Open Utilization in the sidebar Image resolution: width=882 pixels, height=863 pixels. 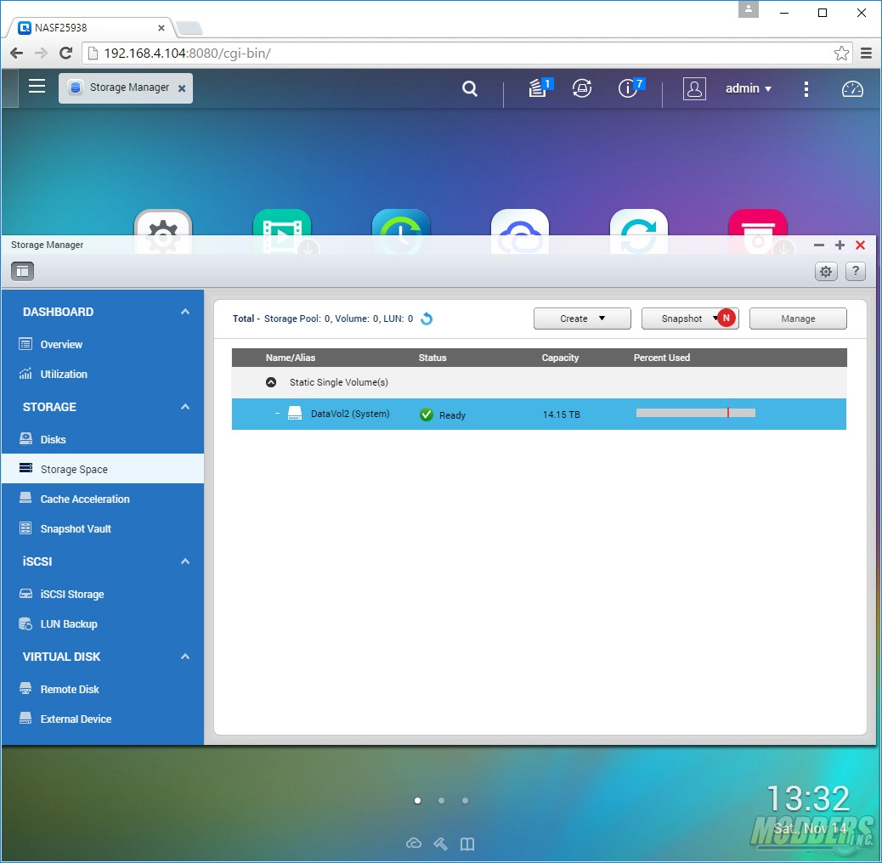(102, 374)
